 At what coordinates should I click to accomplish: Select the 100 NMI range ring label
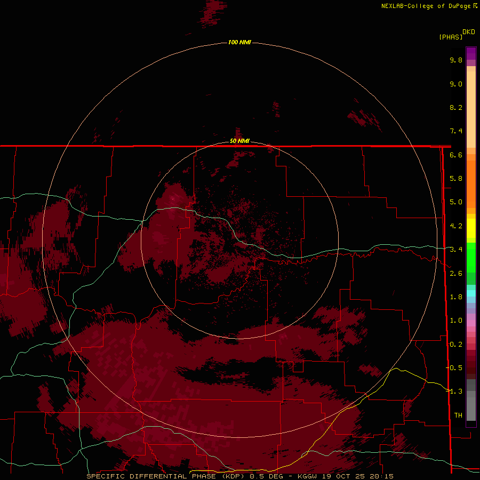[x=239, y=42]
